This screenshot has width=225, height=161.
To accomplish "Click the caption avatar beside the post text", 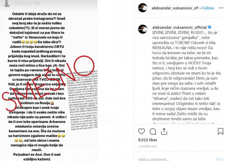I will (x=143, y=29).
